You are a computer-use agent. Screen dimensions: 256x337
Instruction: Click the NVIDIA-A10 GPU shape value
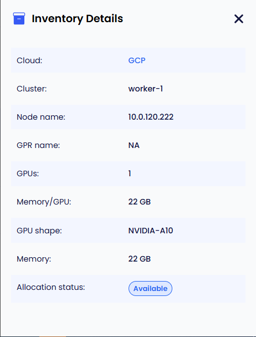[x=151, y=231]
